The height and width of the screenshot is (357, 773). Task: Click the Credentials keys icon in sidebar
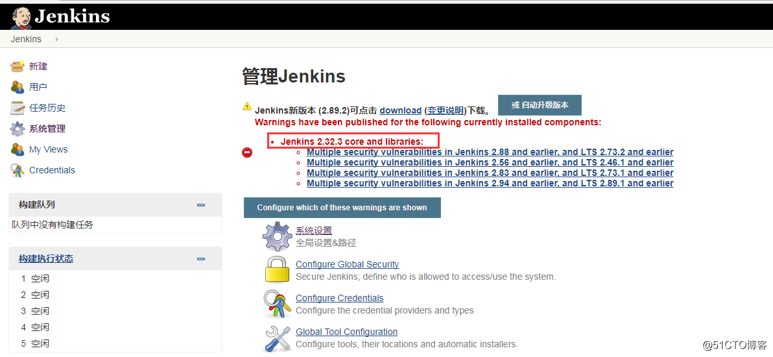(18, 170)
